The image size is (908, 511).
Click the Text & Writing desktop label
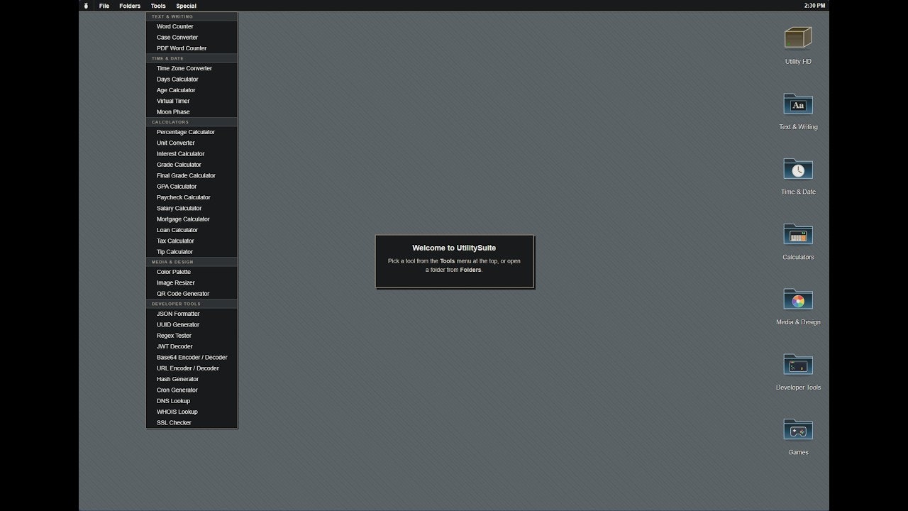798,127
